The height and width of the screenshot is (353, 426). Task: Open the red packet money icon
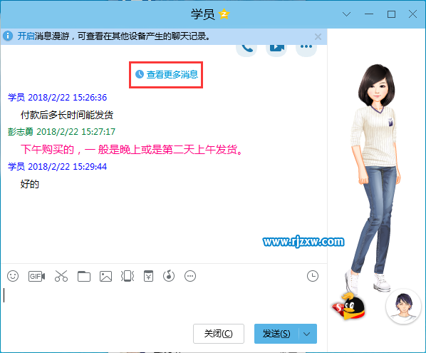148,276
